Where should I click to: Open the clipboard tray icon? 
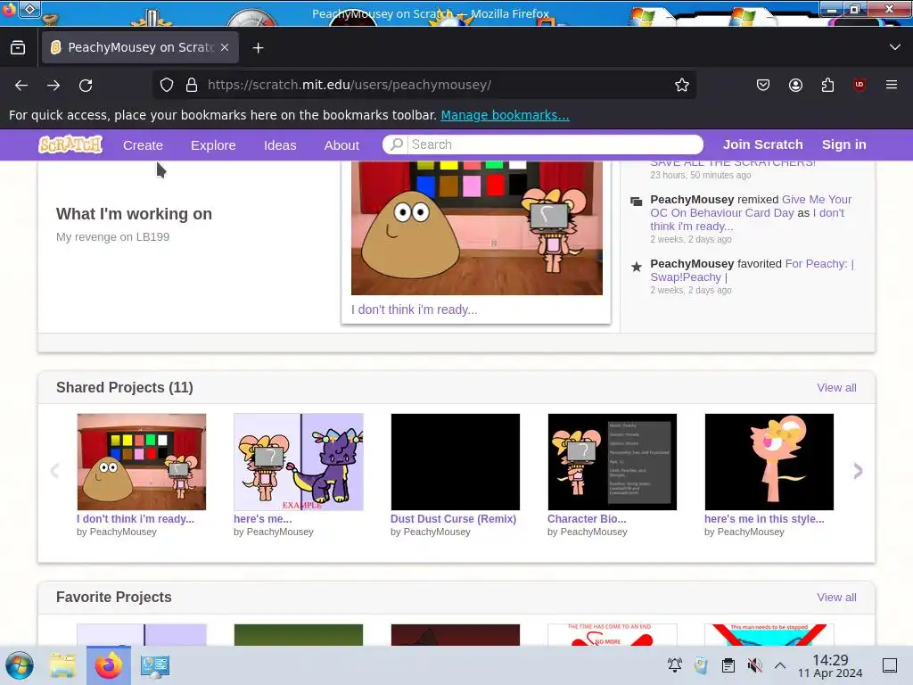tap(728, 665)
